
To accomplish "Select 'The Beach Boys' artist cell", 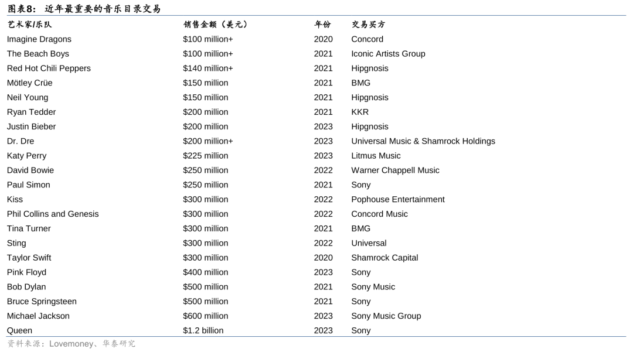I will (x=38, y=54).
